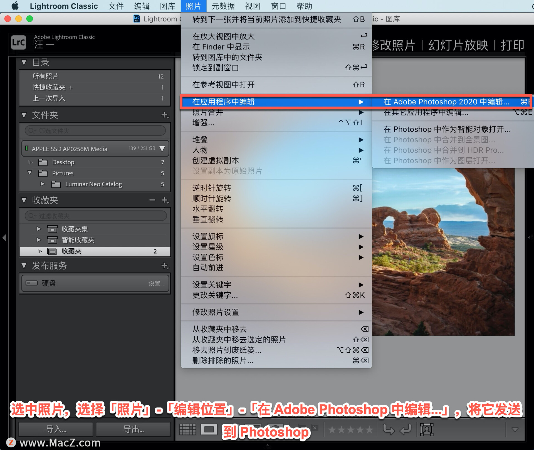Click the filter collections search field
This screenshot has width=534, height=450.
[95, 216]
